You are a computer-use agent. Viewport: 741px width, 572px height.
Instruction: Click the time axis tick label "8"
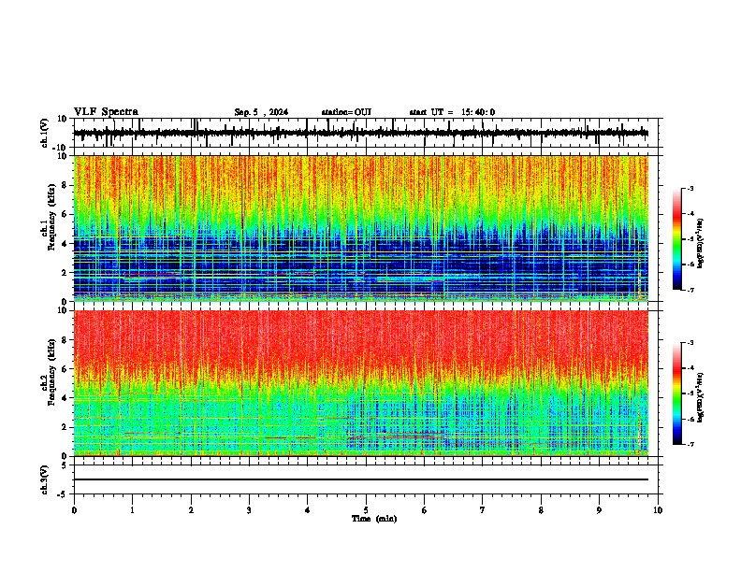pyautogui.click(x=541, y=510)
